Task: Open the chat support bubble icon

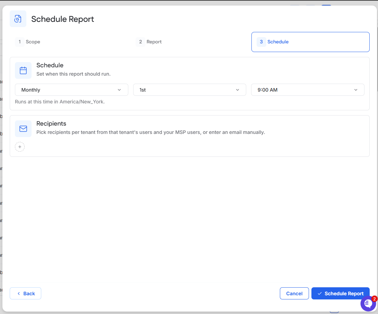Action: click(368, 303)
